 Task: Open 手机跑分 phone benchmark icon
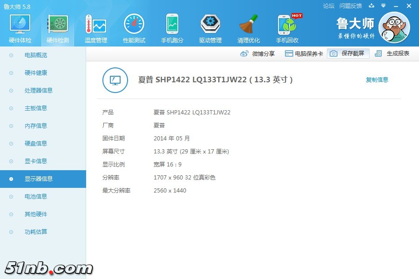[x=172, y=24]
